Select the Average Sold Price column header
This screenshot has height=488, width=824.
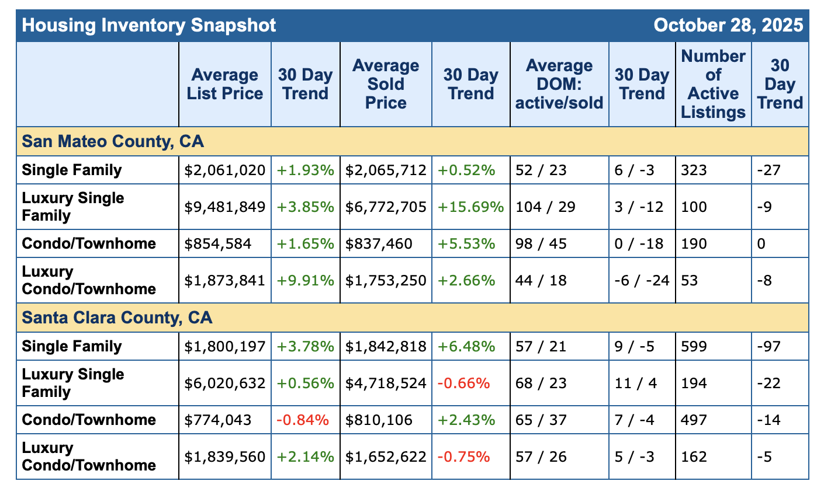point(386,84)
